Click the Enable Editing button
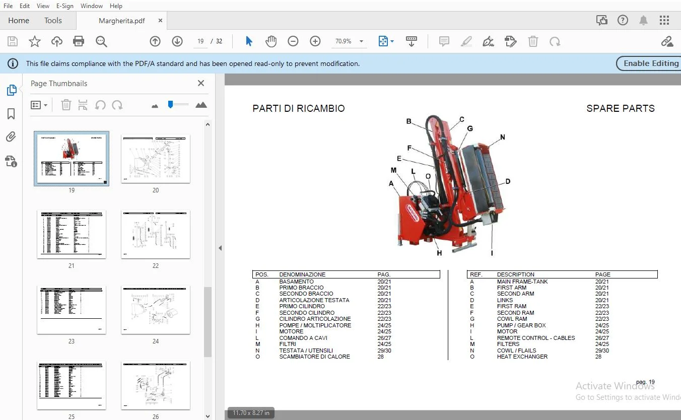681x420 pixels. tap(650, 63)
